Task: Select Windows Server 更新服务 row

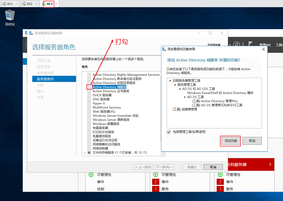Action: (x=111, y=120)
